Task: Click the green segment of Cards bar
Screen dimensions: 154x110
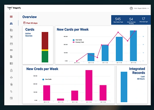Action: (45, 57)
